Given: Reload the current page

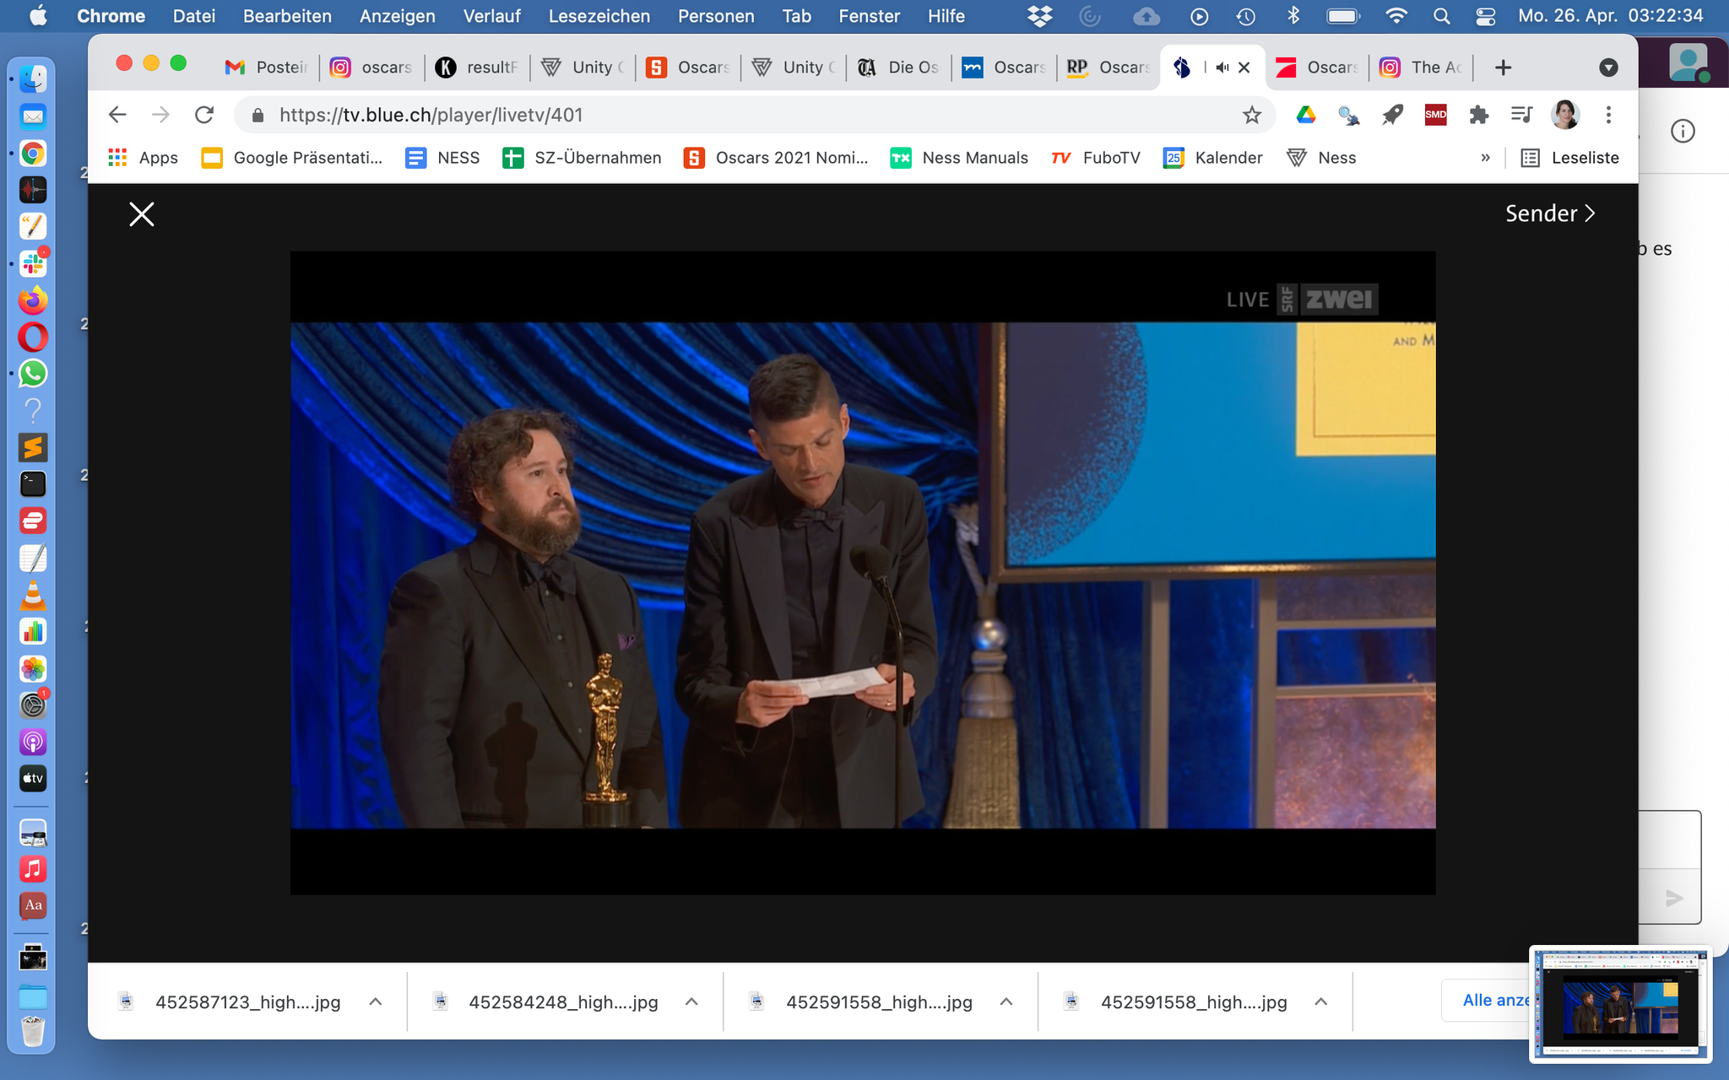Looking at the screenshot, I should (x=204, y=115).
